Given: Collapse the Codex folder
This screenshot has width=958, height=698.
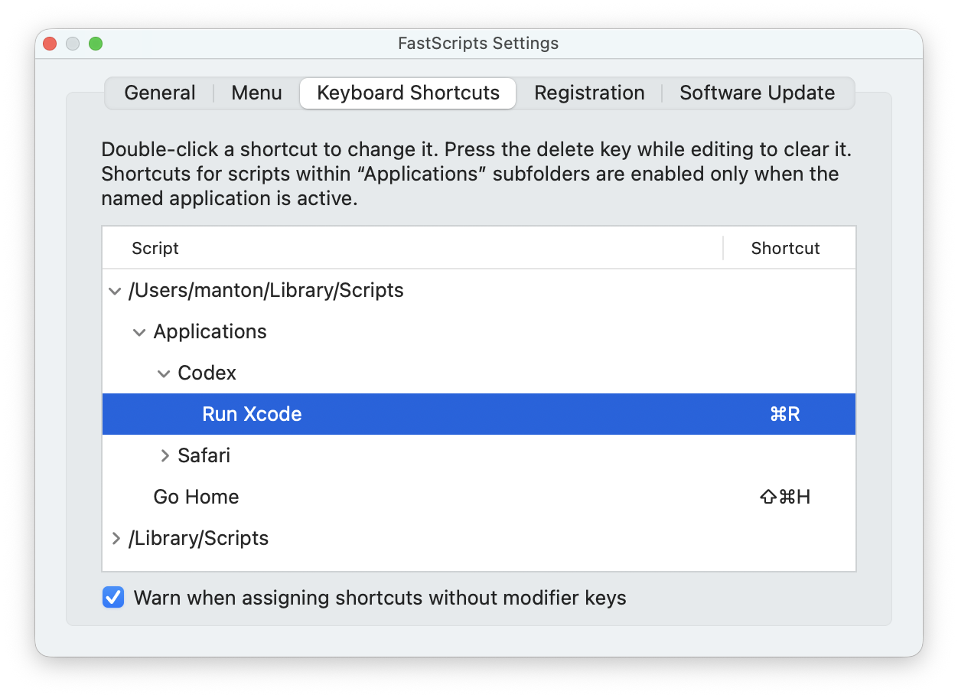Looking at the screenshot, I should (164, 373).
